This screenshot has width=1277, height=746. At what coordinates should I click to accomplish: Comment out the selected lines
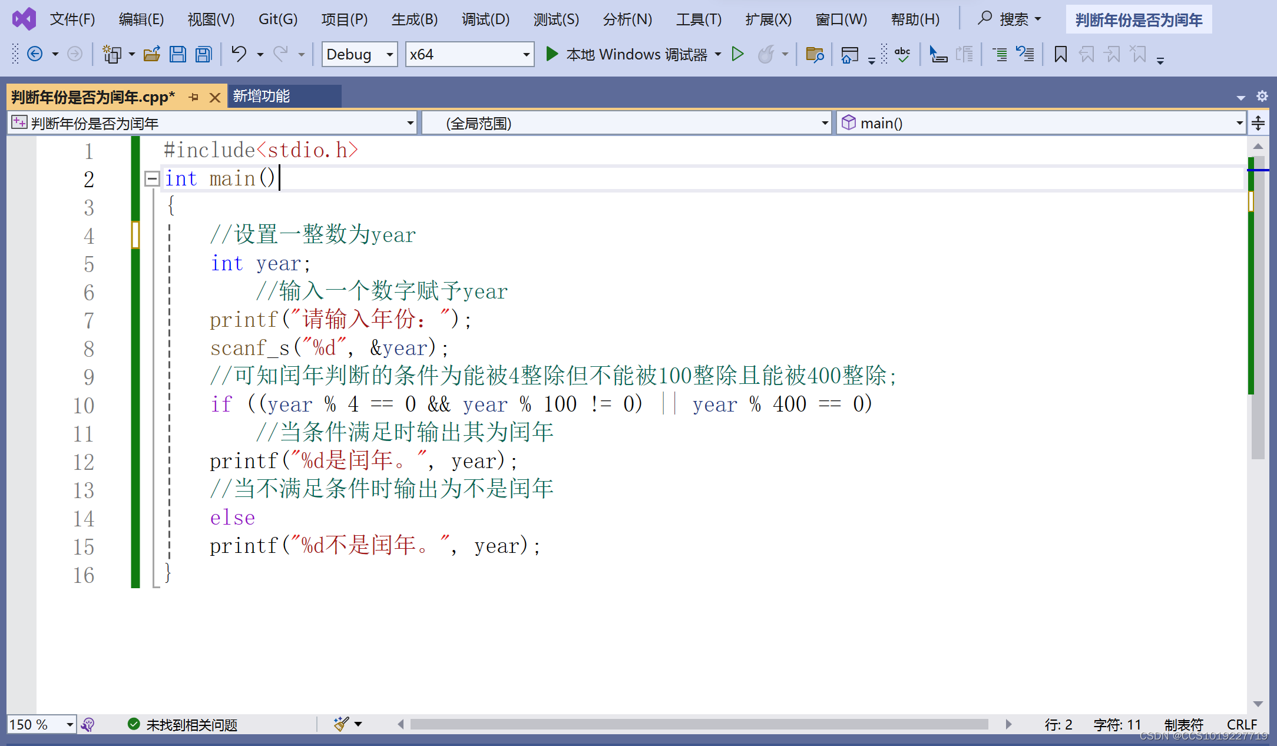(x=1000, y=54)
